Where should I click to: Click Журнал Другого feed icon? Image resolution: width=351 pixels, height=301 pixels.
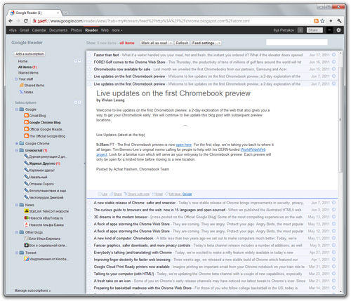[x=27, y=163]
